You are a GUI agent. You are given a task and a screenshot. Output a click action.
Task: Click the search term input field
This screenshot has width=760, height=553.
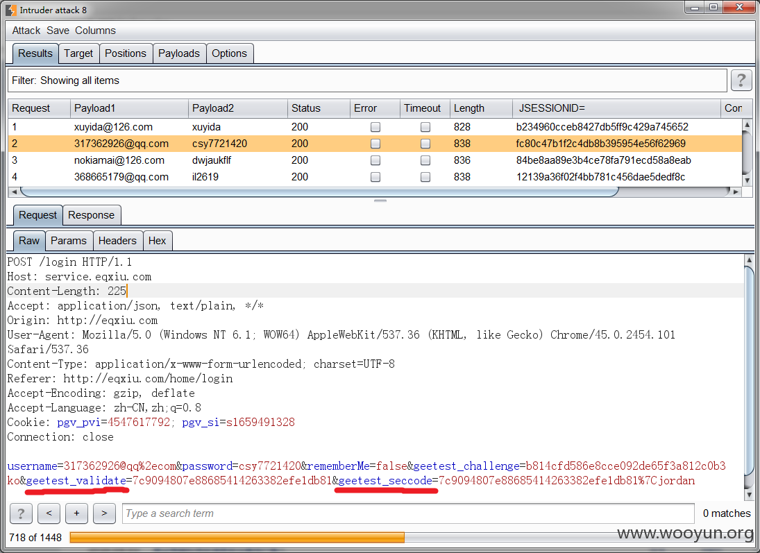pyautogui.click(x=409, y=513)
